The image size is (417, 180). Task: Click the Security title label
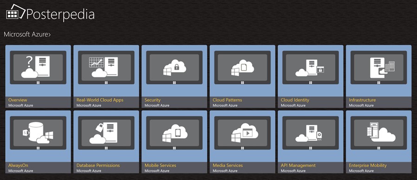tap(152, 100)
